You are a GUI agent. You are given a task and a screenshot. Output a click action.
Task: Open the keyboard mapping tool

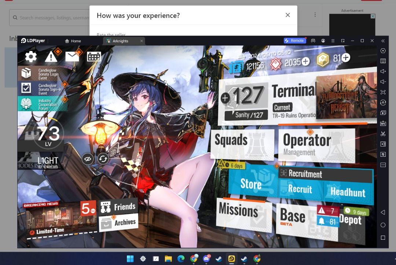click(x=383, y=61)
